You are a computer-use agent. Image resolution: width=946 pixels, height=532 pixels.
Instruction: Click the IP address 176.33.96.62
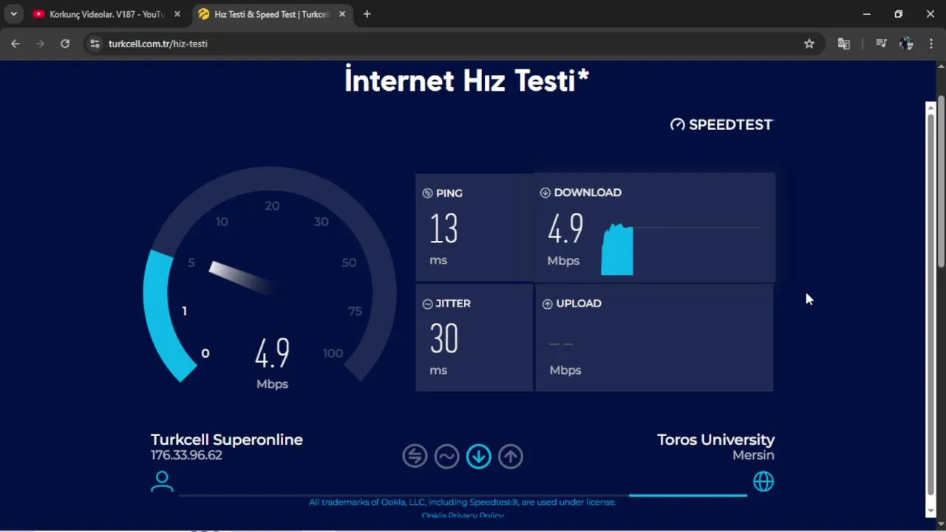point(186,455)
